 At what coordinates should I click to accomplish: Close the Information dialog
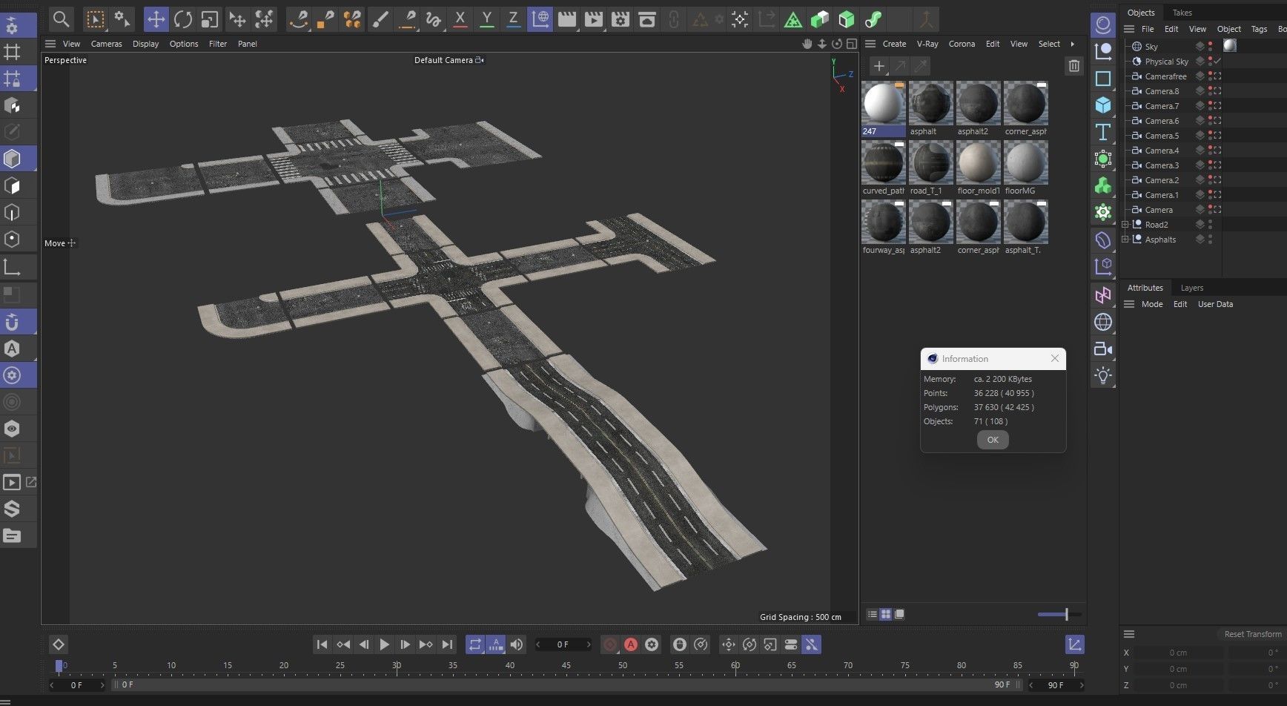(1055, 358)
